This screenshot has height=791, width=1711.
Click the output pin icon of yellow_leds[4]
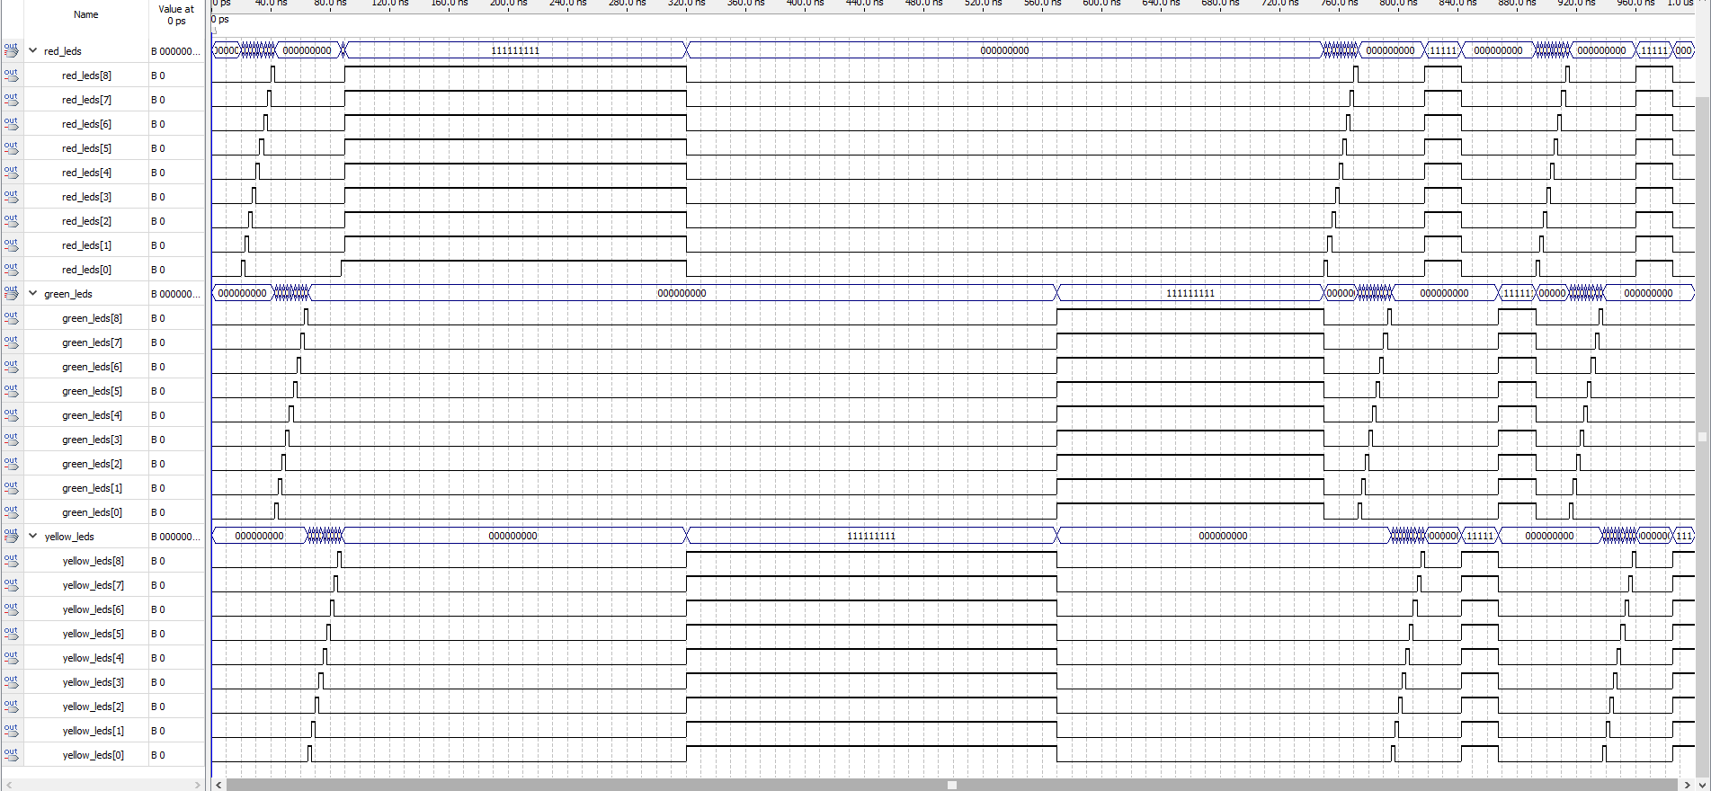coord(11,657)
